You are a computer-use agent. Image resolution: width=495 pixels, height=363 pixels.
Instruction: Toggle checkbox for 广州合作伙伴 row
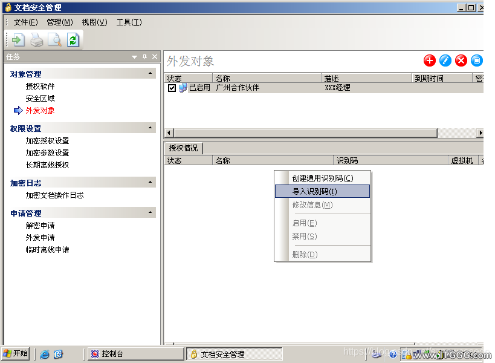(x=172, y=88)
